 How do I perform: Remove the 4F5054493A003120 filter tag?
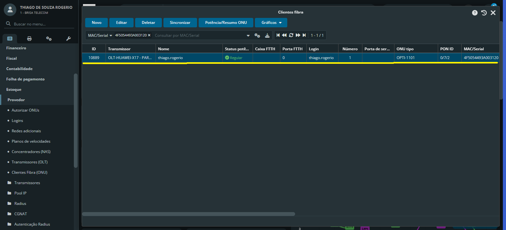pos(149,35)
